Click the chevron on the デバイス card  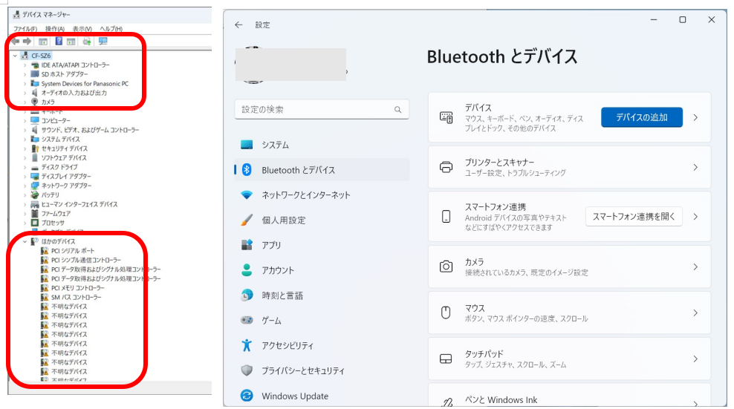pos(695,117)
